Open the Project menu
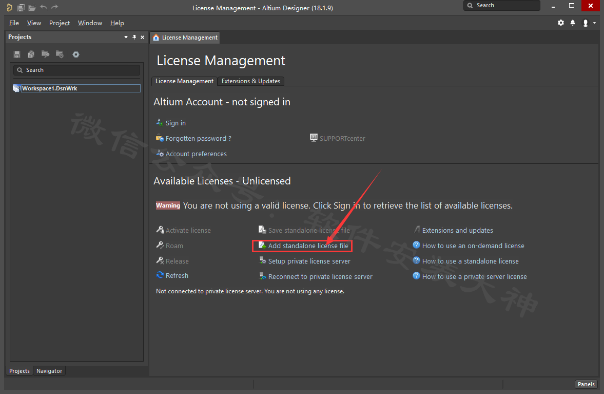This screenshot has height=394, width=604. [60, 23]
